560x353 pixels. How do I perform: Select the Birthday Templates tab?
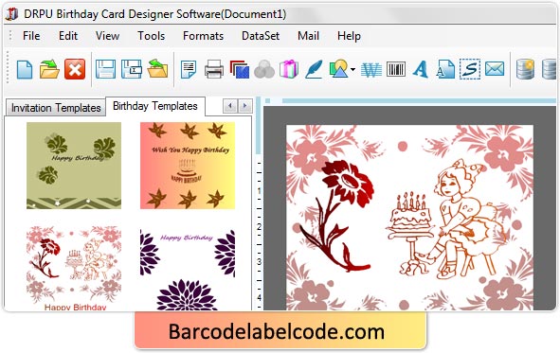click(155, 106)
